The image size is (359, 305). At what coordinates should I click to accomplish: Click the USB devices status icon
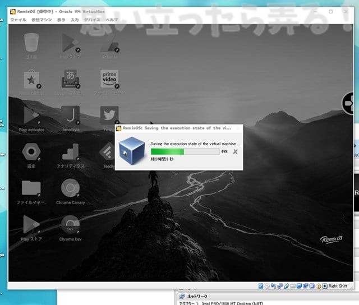286,286
